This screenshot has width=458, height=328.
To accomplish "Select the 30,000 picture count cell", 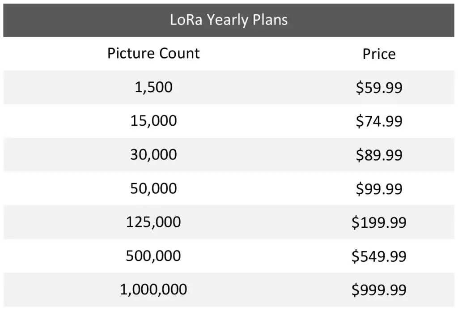I will coord(153,154).
